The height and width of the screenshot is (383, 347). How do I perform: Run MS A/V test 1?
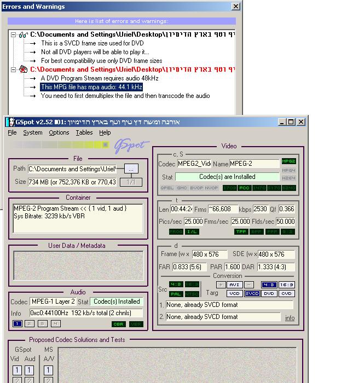(48, 370)
